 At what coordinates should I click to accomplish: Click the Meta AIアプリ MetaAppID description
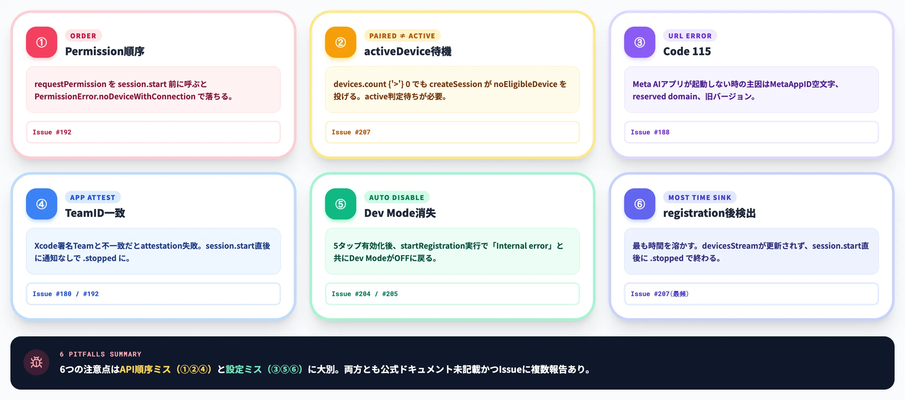click(x=751, y=90)
